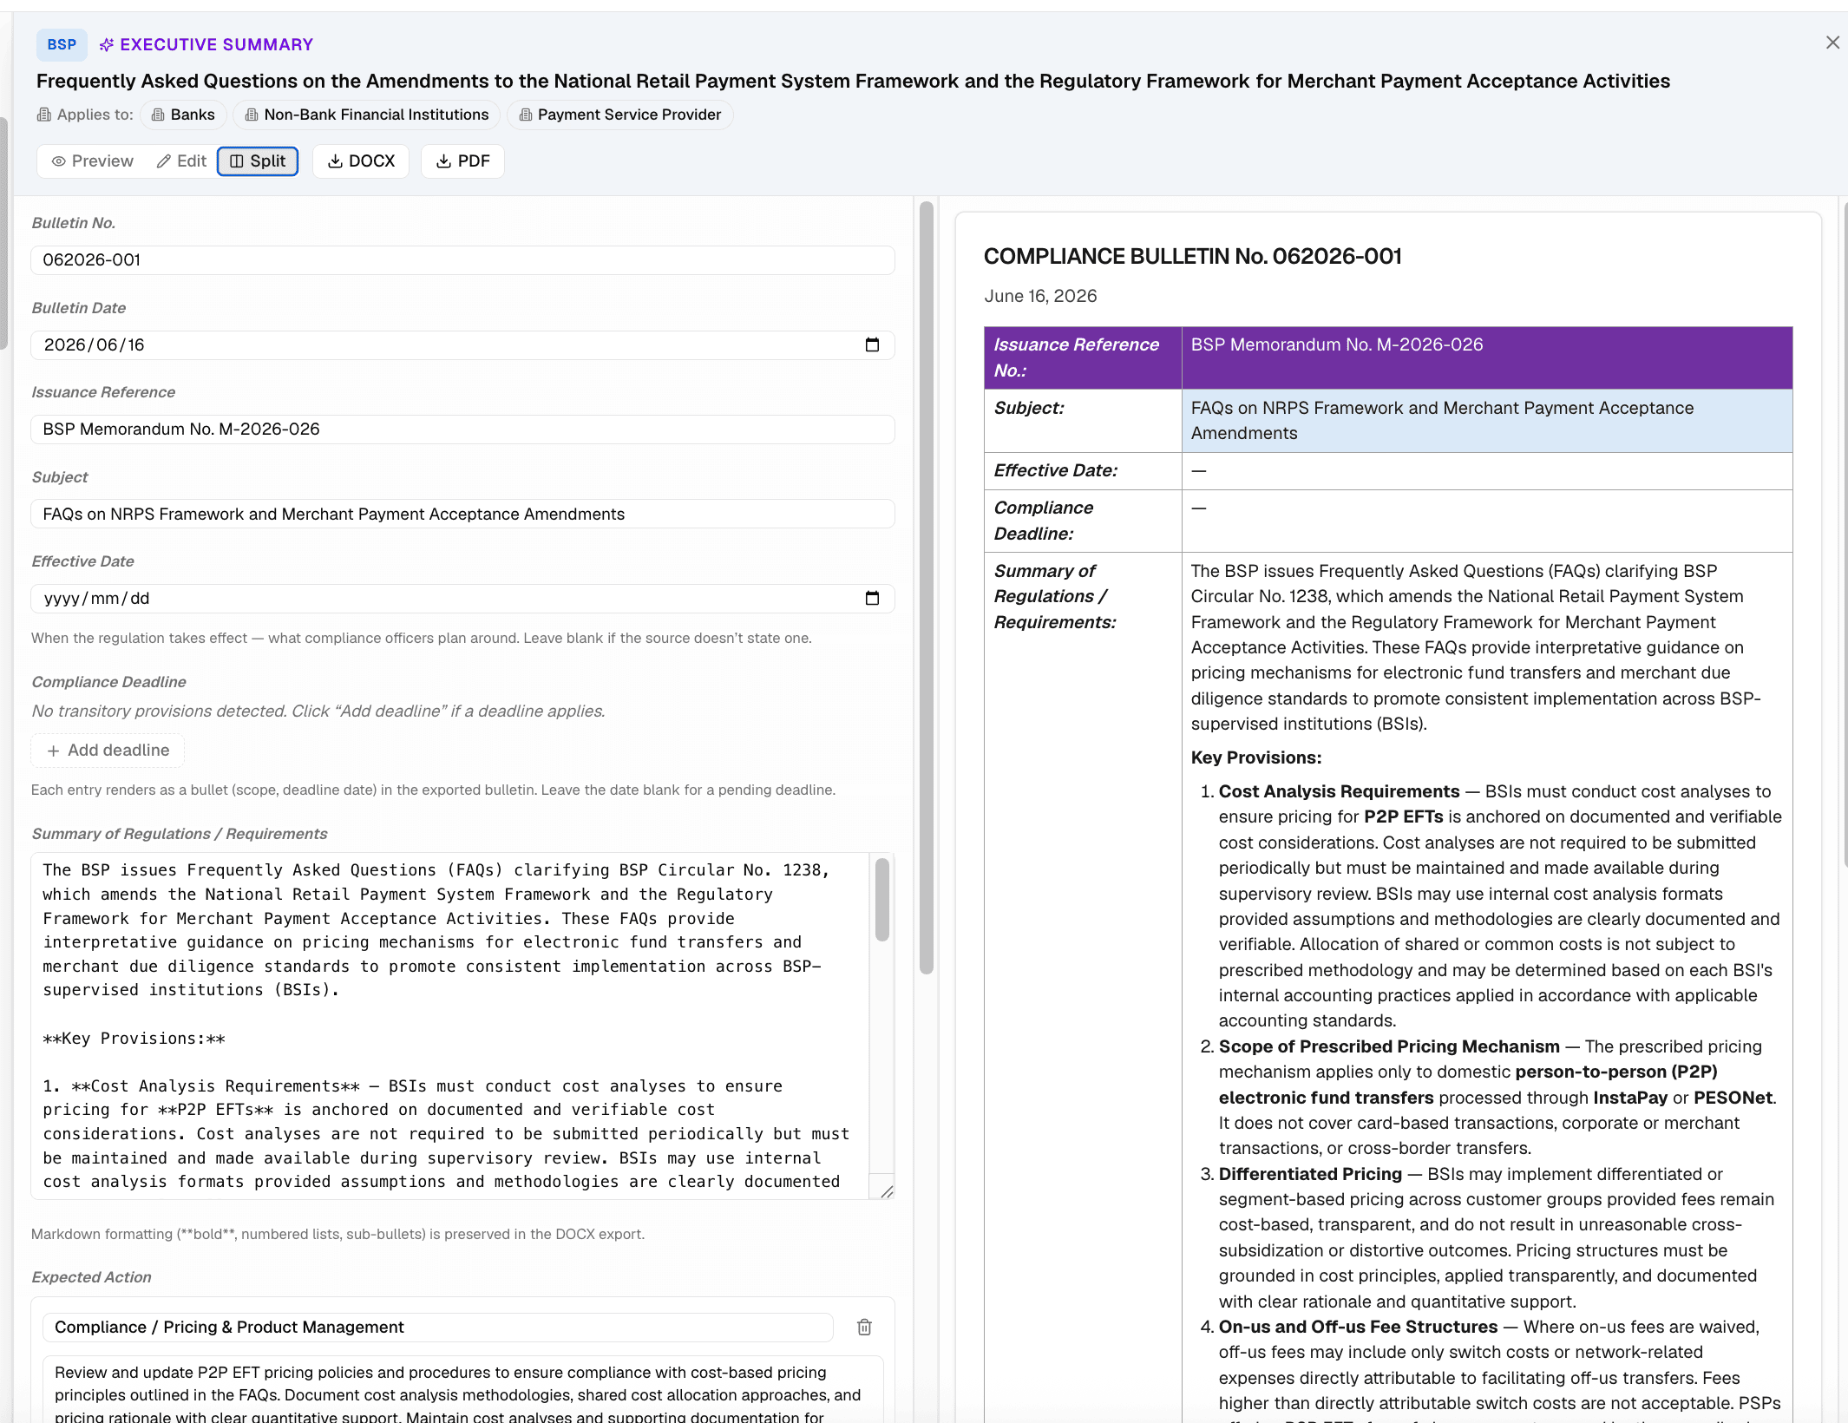Click the building icon on the Banks tag
Viewport: 1848px width, 1423px height.
point(158,115)
